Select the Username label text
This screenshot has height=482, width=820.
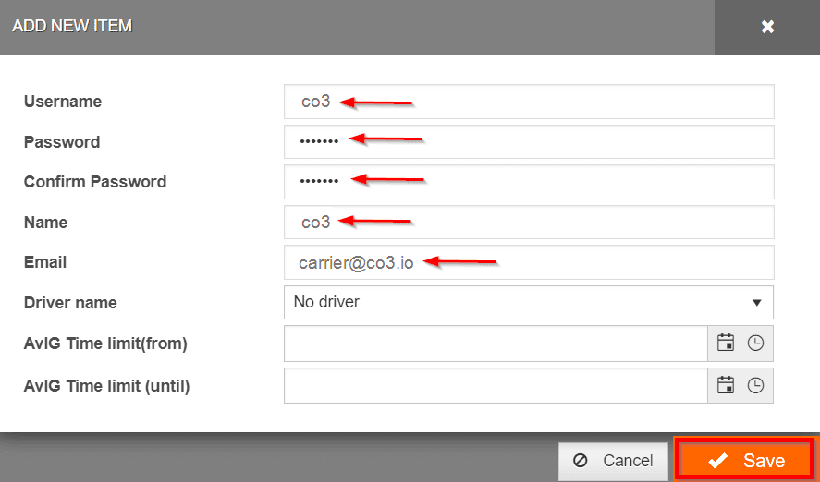[x=63, y=102]
